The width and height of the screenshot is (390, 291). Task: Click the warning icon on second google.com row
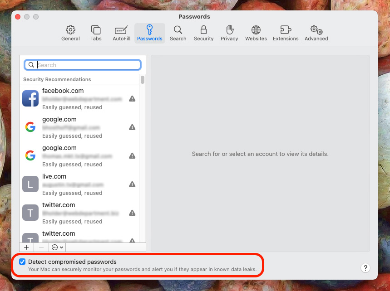(x=132, y=156)
